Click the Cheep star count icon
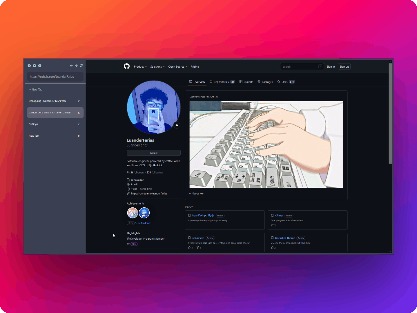Screen dimensions: 417x313 272,225
